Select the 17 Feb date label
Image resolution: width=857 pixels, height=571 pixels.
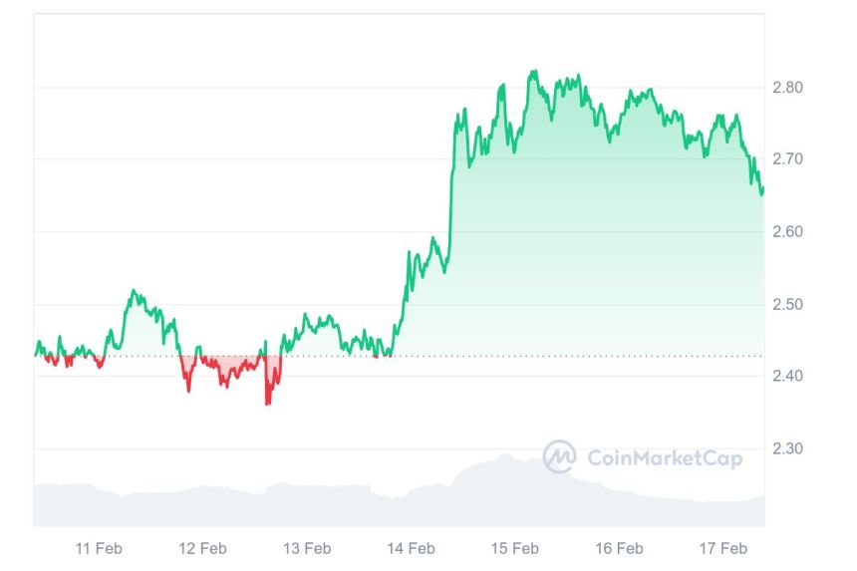pyautogui.click(x=723, y=548)
